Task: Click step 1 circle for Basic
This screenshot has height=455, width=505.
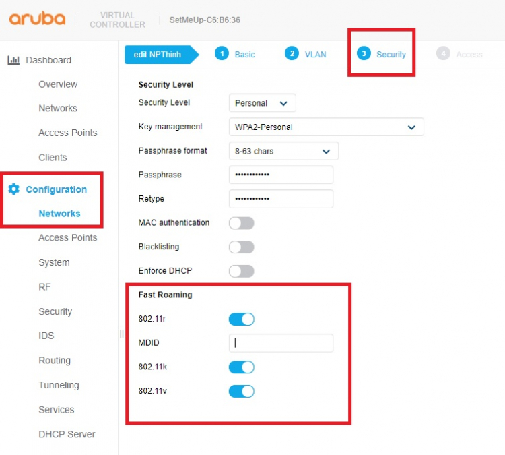Action: tap(222, 53)
